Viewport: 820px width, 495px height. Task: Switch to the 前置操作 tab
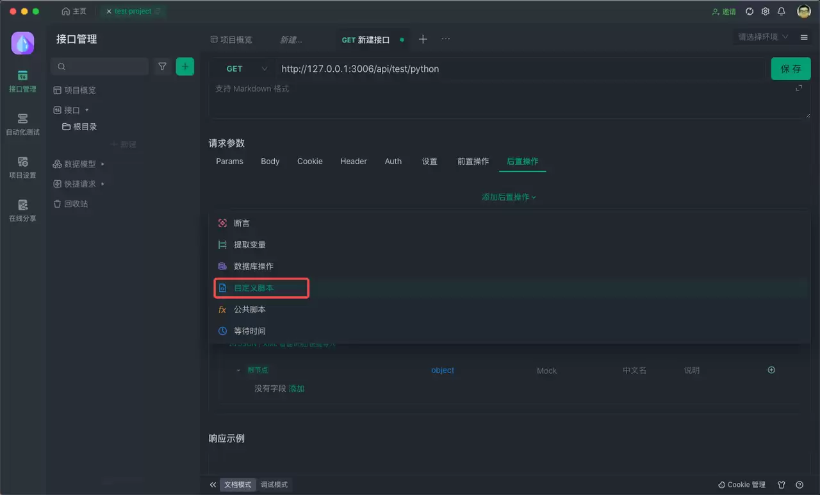[473, 162]
